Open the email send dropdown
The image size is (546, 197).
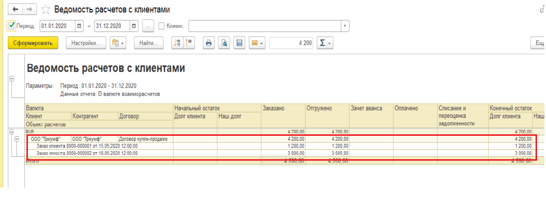[257, 43]
